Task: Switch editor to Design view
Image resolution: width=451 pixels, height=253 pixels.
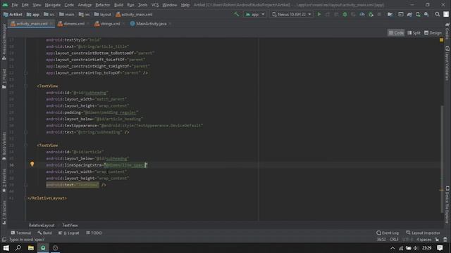Action: point(433,33)
